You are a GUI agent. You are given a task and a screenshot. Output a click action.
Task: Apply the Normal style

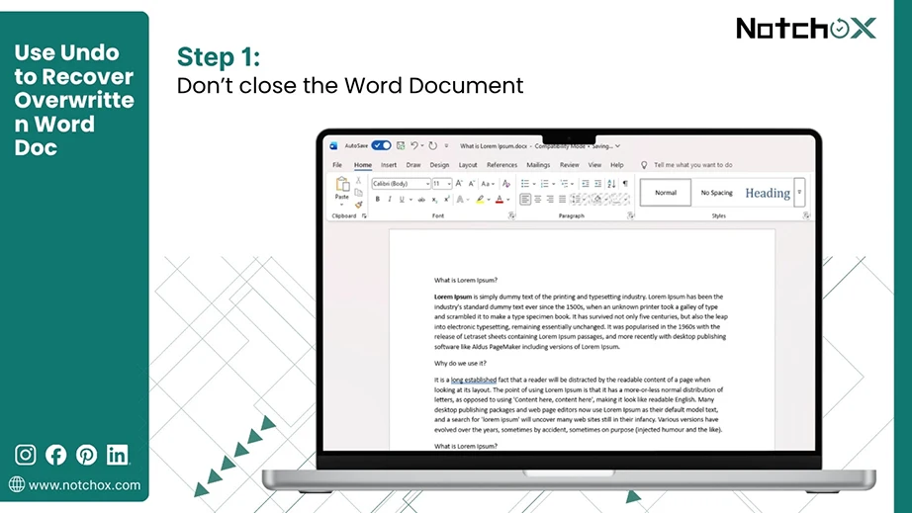click(x=666, y=193)
